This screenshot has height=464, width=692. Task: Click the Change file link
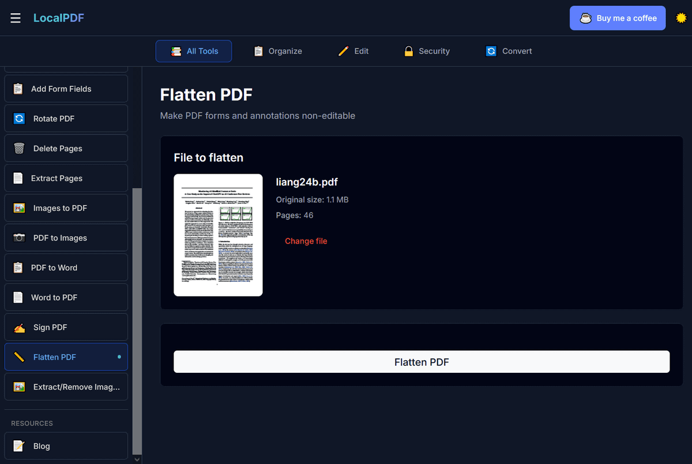click(x=306, y=241)
